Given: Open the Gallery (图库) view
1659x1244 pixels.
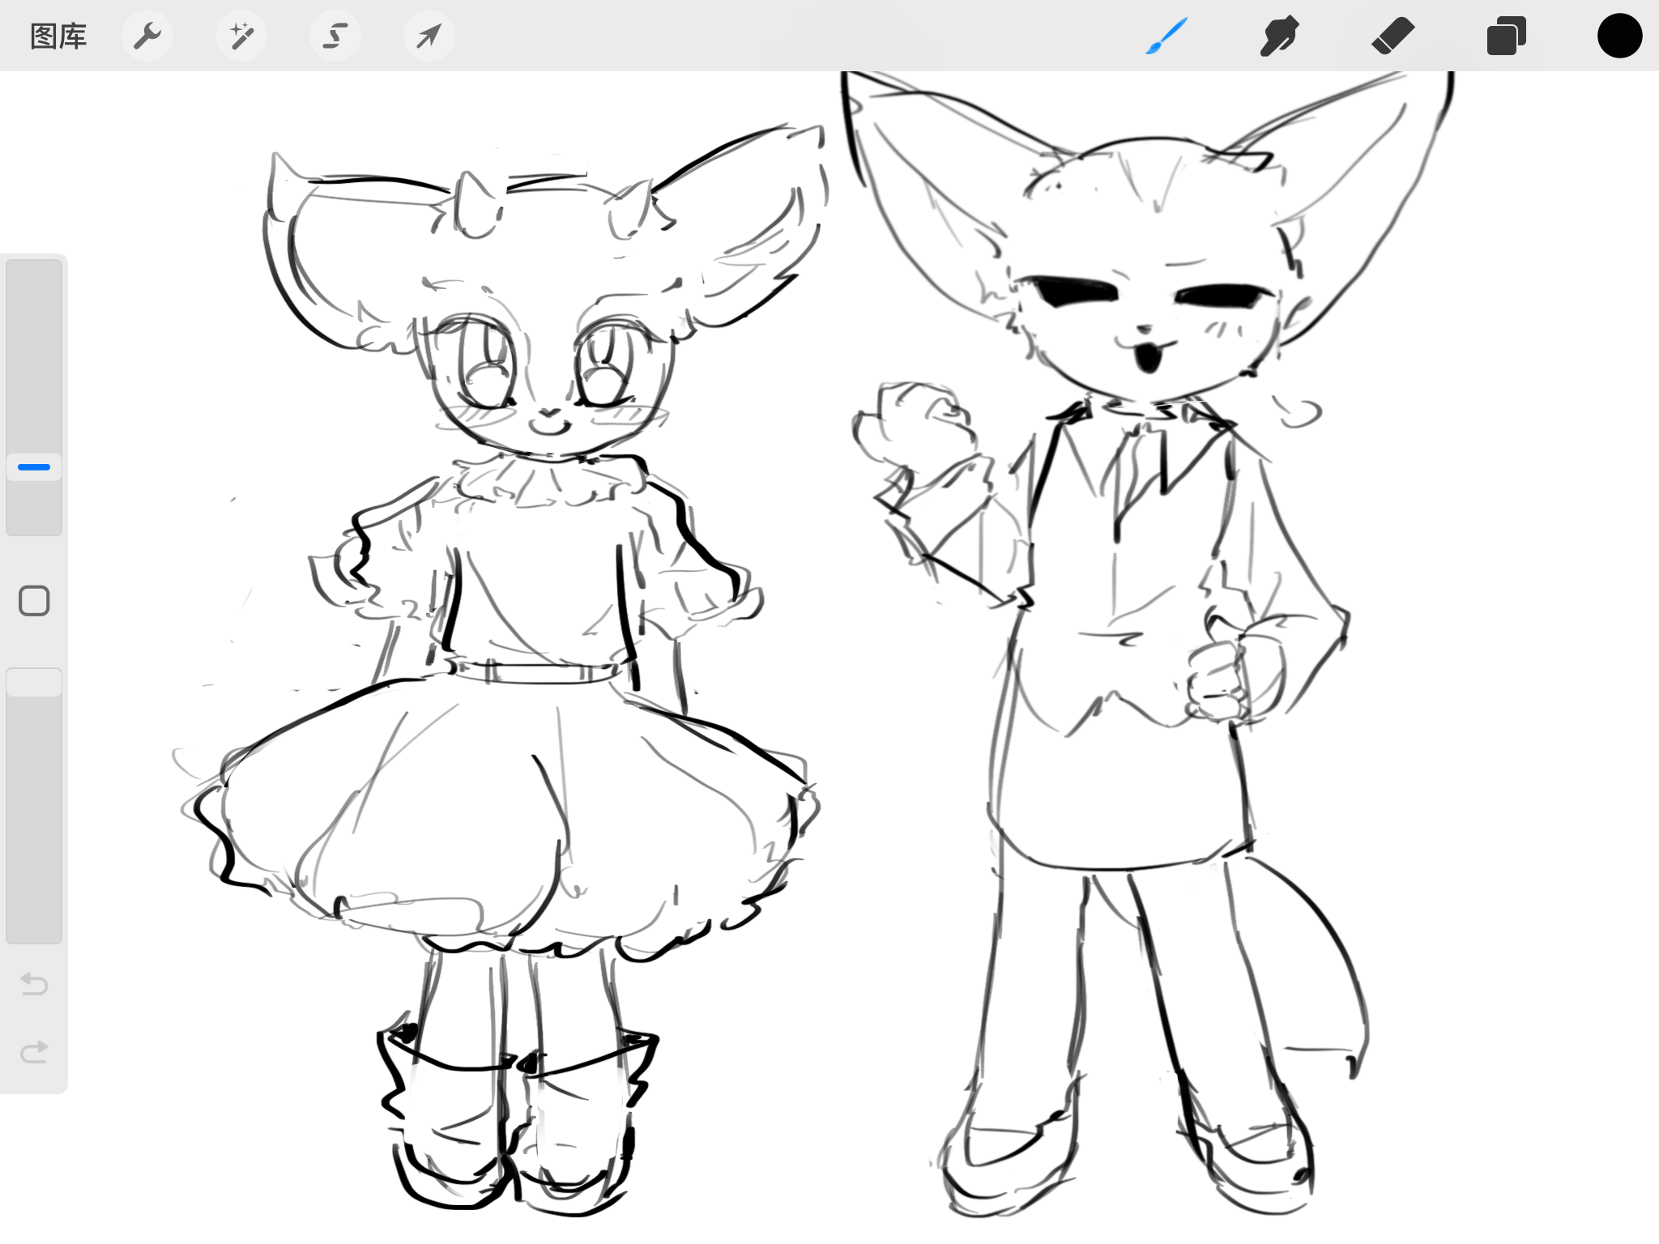Looking at the screenshot, I should click(x=58, y=36).
